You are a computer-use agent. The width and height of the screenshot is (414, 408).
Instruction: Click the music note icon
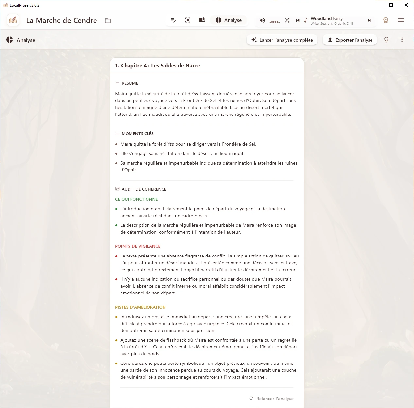[306, 20]
